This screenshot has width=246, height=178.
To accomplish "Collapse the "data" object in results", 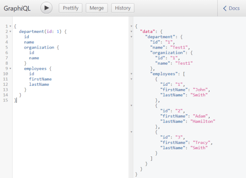I will (131, 31).
